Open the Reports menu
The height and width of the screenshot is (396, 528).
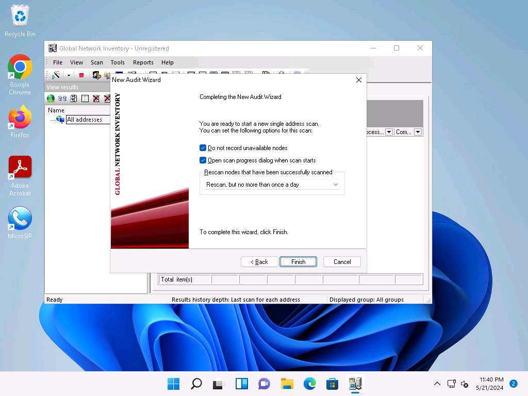click(x=143, y=62)
